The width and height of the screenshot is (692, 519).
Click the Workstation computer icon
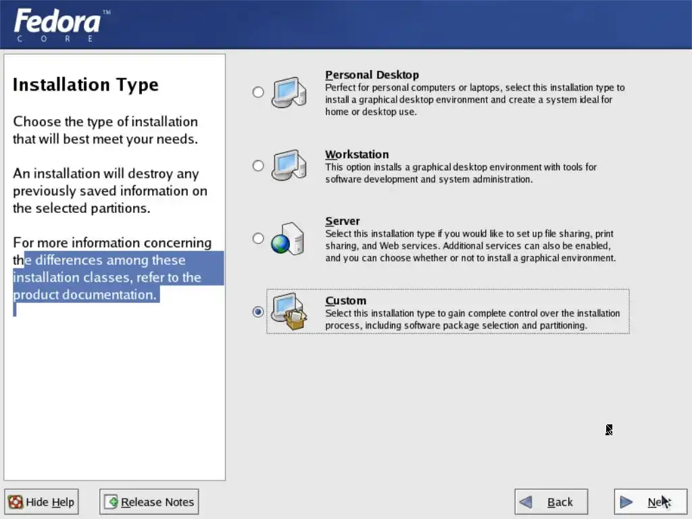289,165
